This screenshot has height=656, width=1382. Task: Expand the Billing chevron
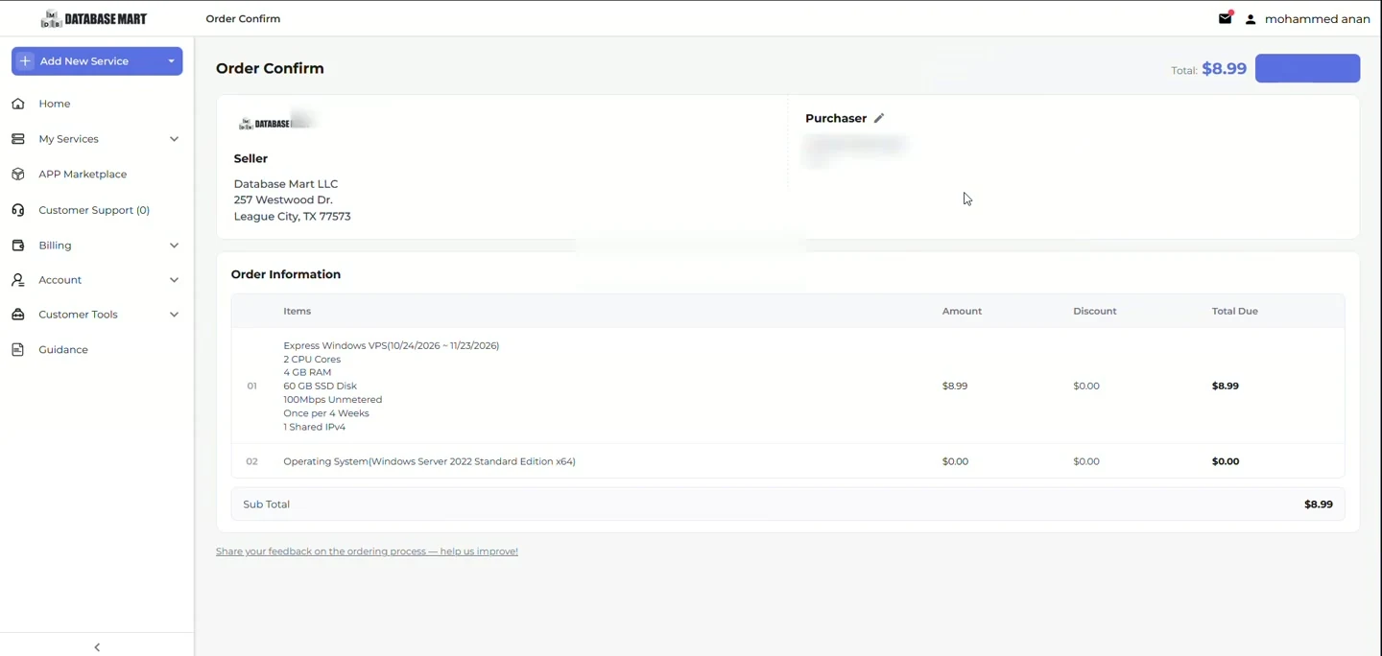click(x=174, y=246)
